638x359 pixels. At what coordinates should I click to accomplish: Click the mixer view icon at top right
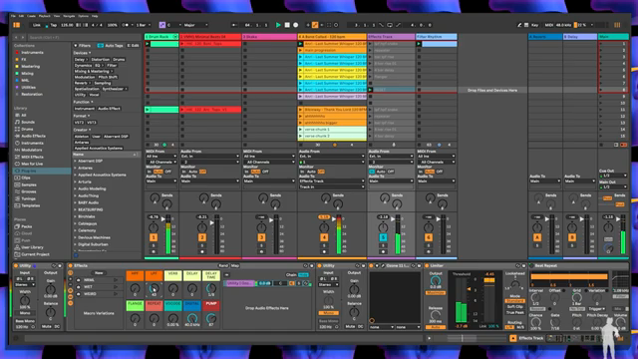click(x=617, y=25)
